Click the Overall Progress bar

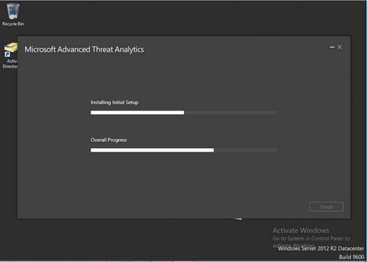coord(184,150)
